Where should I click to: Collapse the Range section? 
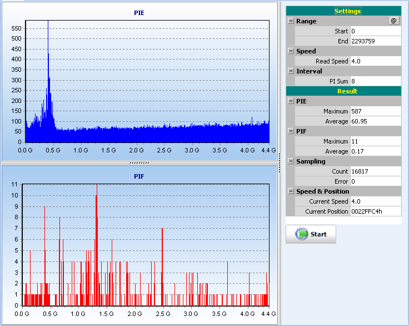point(291,21)
